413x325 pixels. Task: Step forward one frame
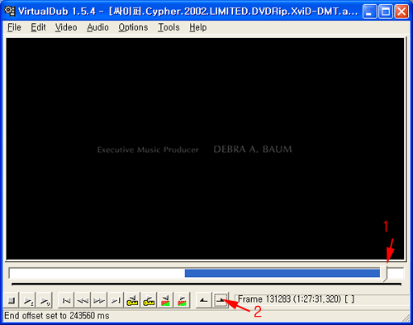[99, 300]
